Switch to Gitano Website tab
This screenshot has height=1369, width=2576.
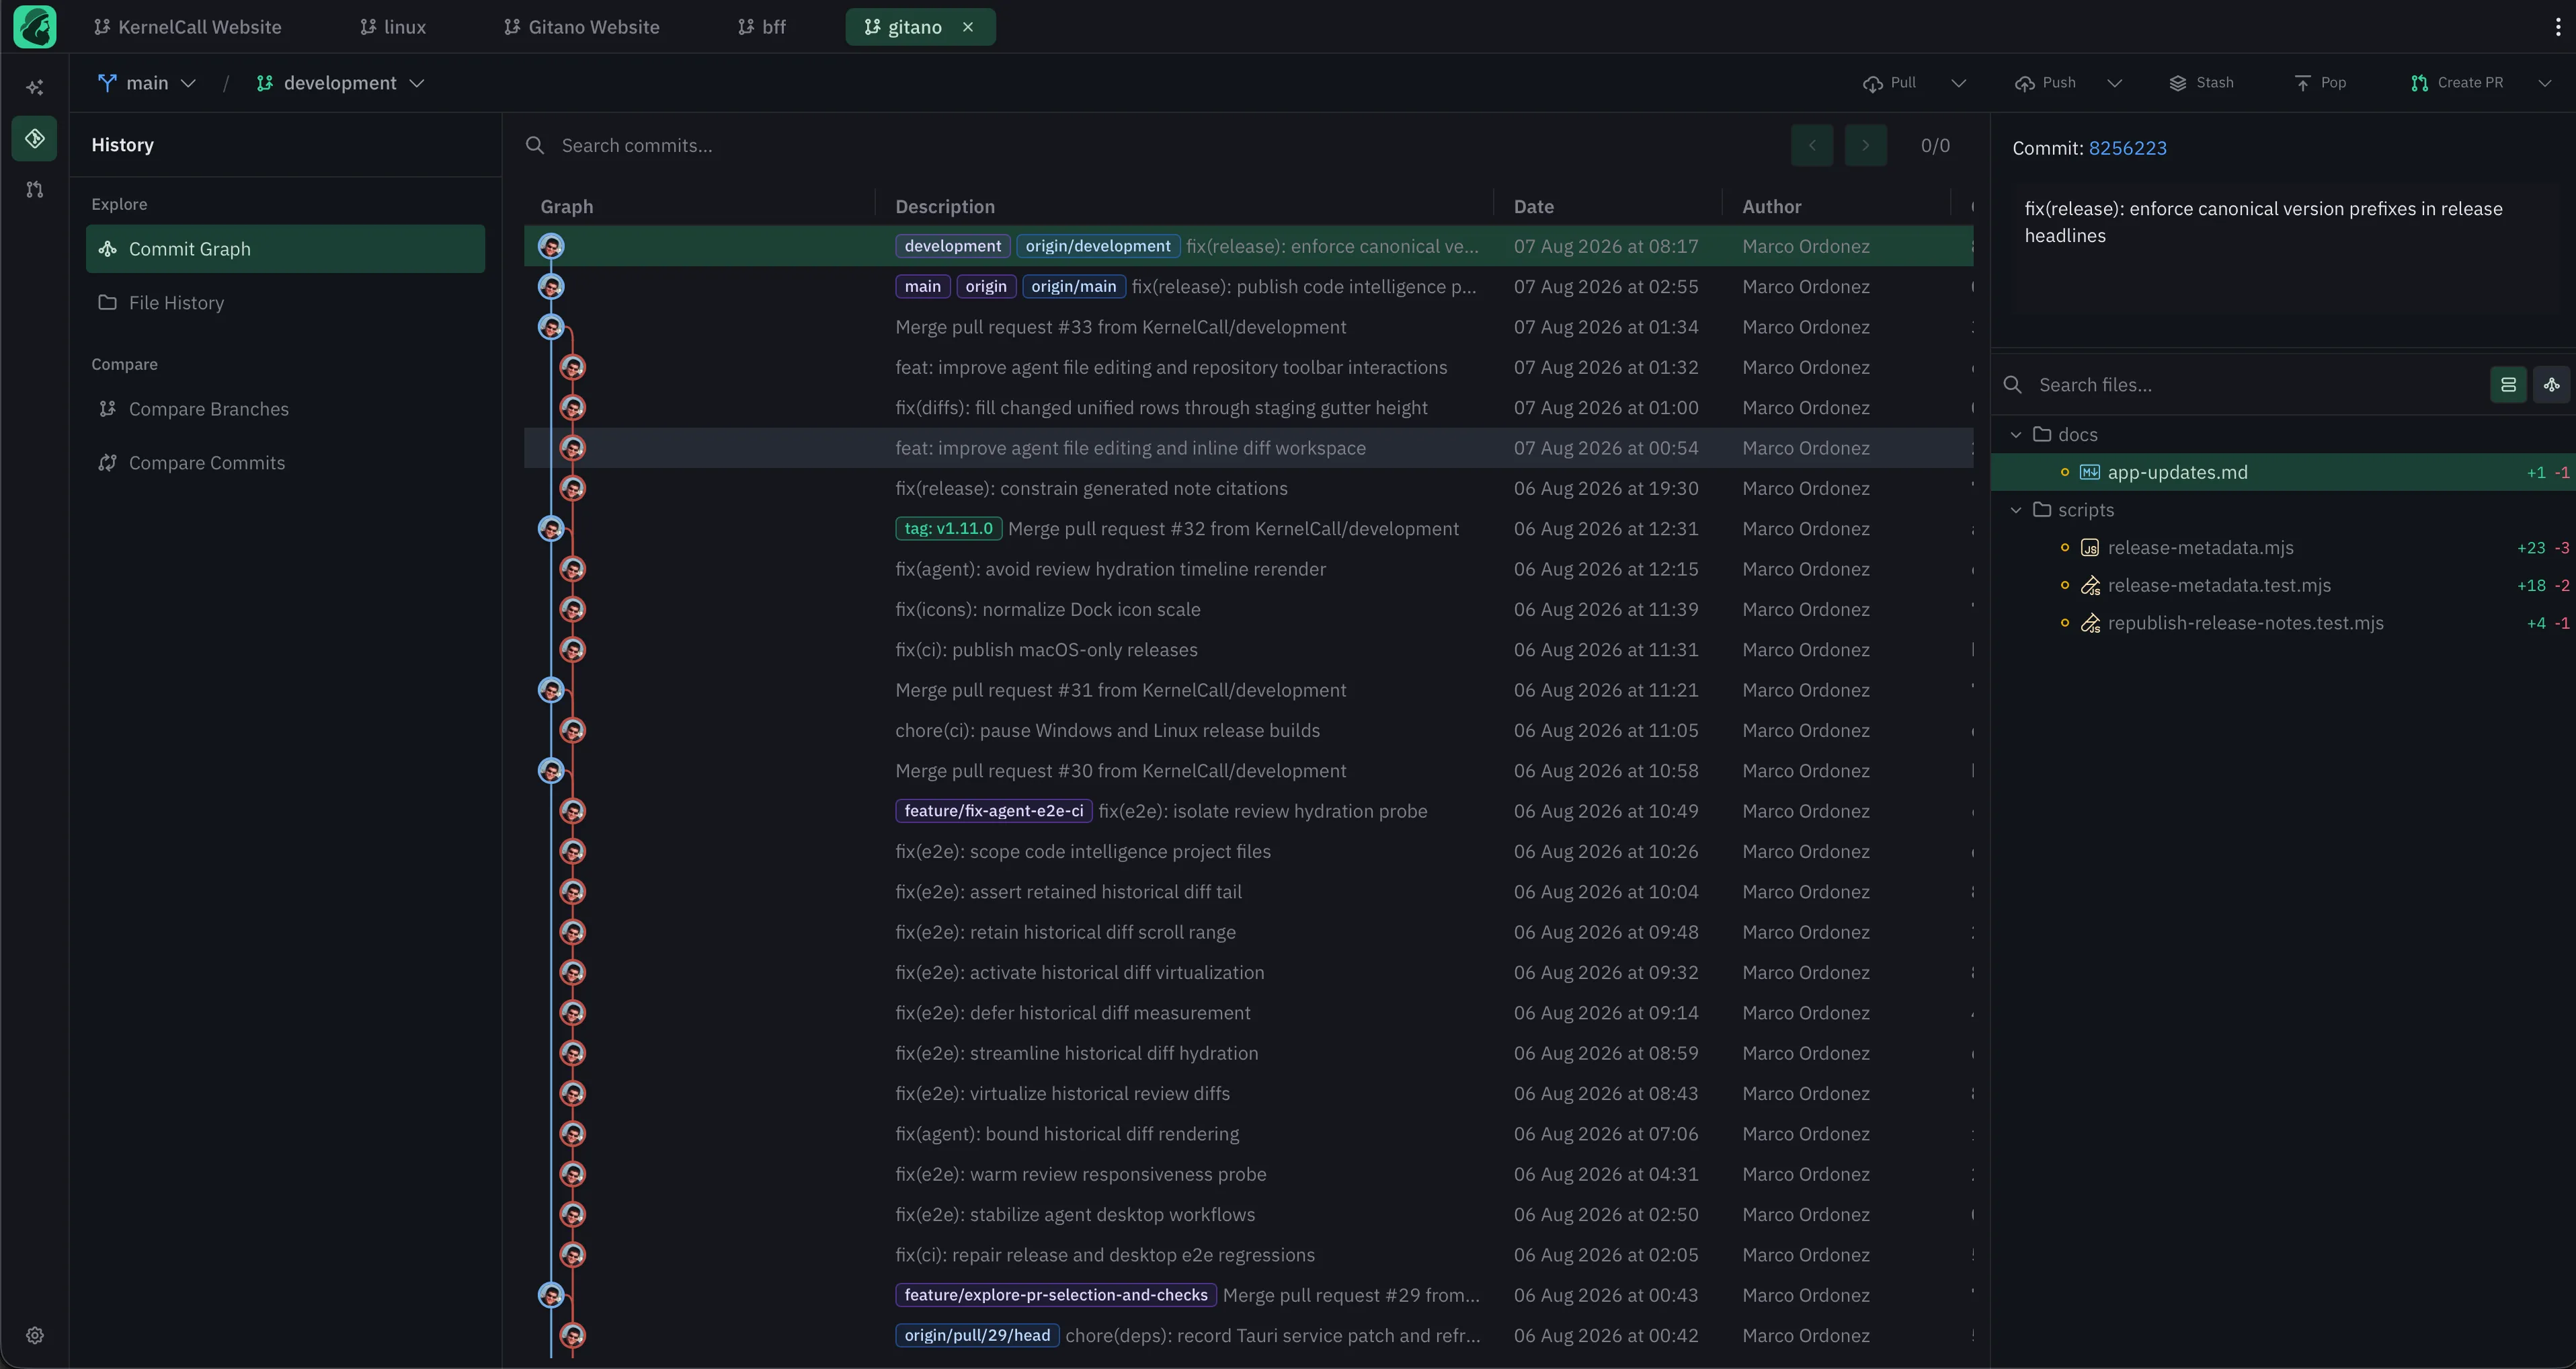pyautogui.click(x=581, y=27)
